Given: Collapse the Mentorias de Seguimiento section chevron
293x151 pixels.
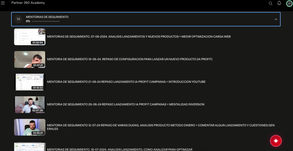Looking at the screenshot, I should click(x=276, y=19).
